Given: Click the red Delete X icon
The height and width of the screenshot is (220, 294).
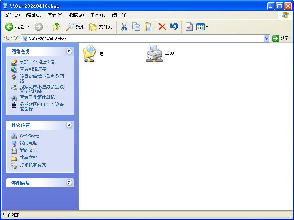Looking at the screenshot, I should coord(162,27).
